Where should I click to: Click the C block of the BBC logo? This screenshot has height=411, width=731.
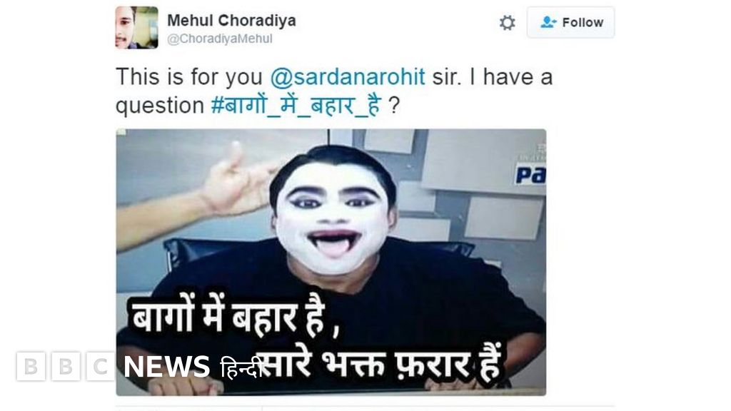100,366
